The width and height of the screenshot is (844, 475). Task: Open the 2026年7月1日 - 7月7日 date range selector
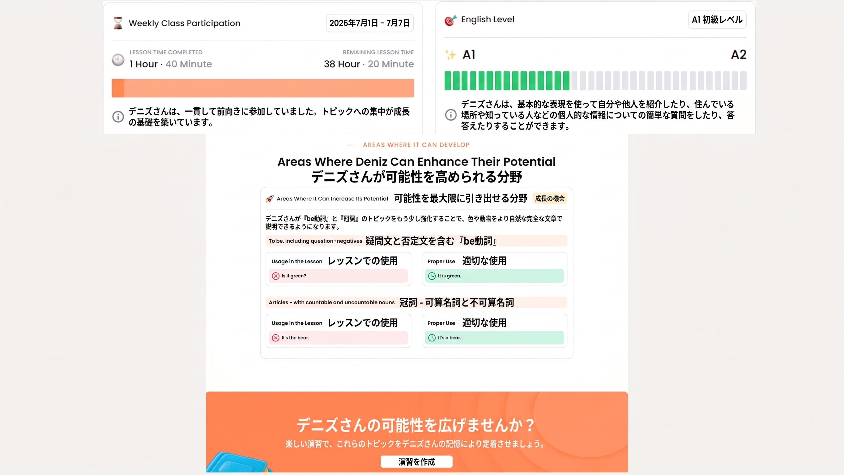[369, 23]
